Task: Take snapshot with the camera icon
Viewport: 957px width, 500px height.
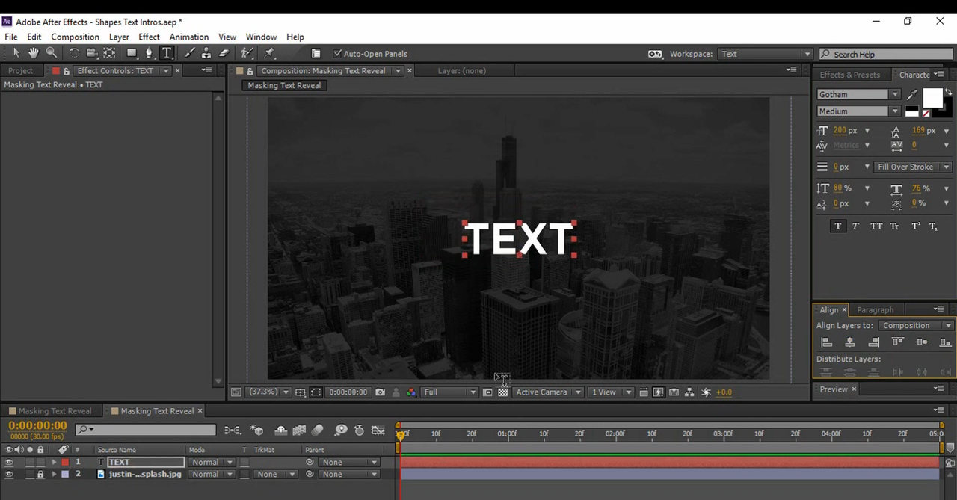Action: [381, 392]
